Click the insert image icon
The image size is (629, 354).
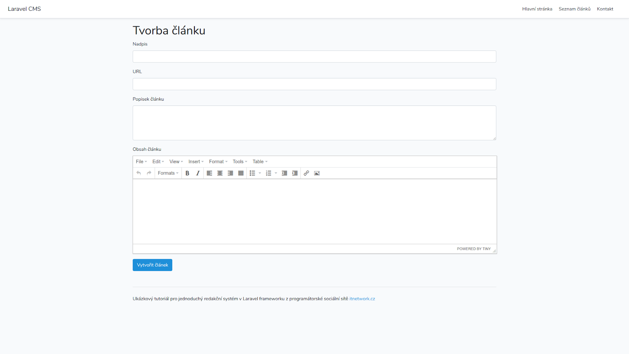point(317,173)
